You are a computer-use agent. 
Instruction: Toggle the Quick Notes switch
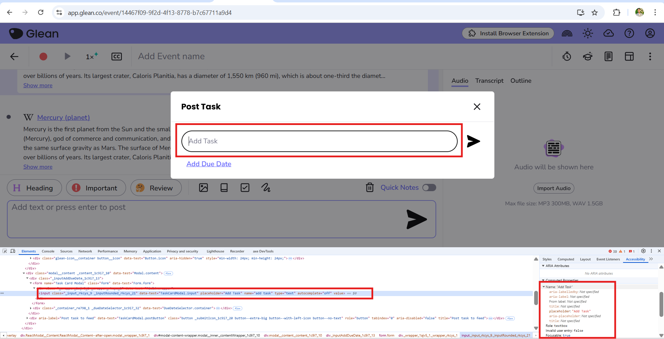tap(429, 188)
